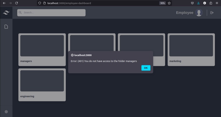221x117 pixels.
Task: Click the round account icon in browser toolbar
Action: coord(205,3)
